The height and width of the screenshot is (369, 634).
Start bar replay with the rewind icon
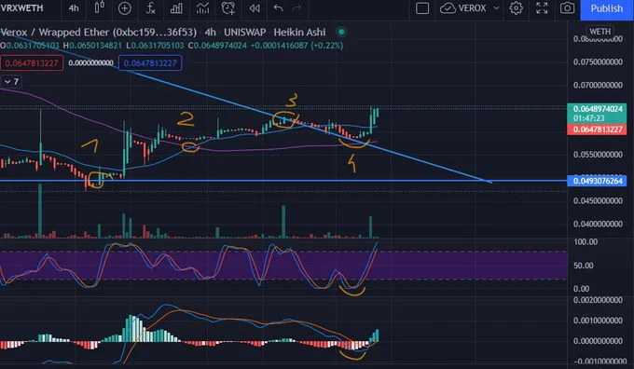click(255, 8)
